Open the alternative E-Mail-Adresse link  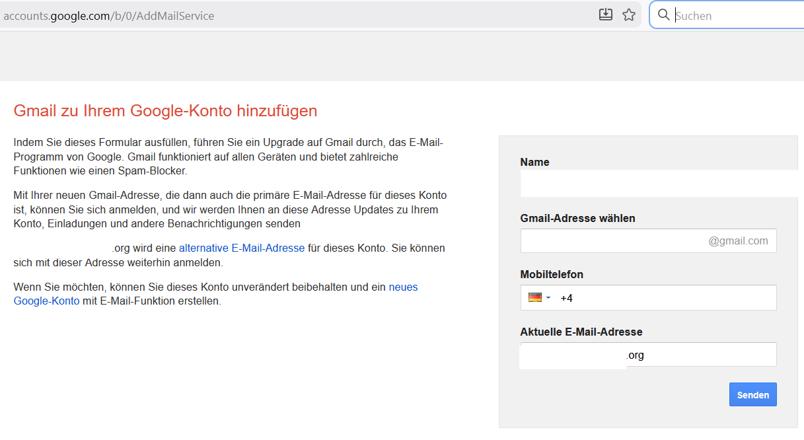pyautogui.click(x=242, y=248)
